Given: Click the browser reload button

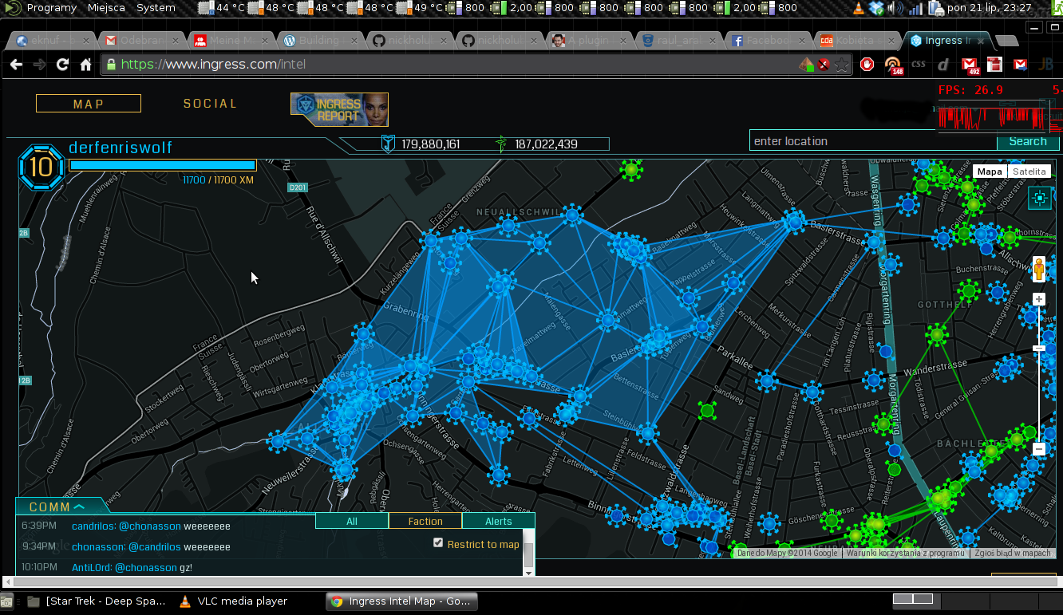Looking at the screenshot, I should pyautogui.click(x=62, y=65).
